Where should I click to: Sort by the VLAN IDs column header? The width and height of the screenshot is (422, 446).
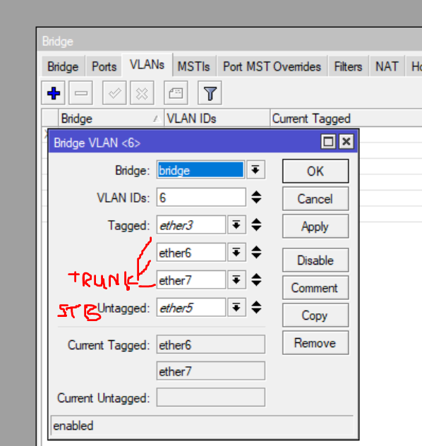pos(217,119)
